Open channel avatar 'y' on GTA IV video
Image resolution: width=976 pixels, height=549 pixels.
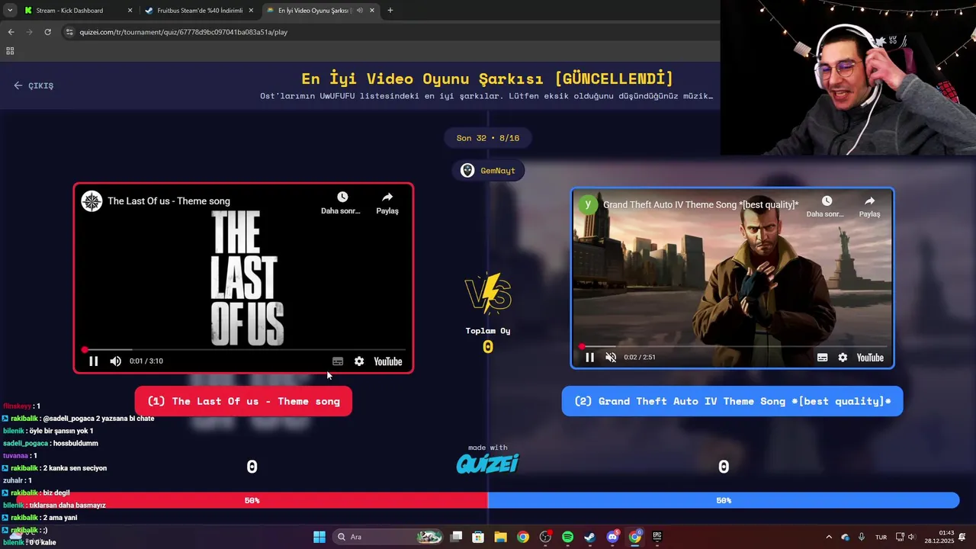[588, 204]
